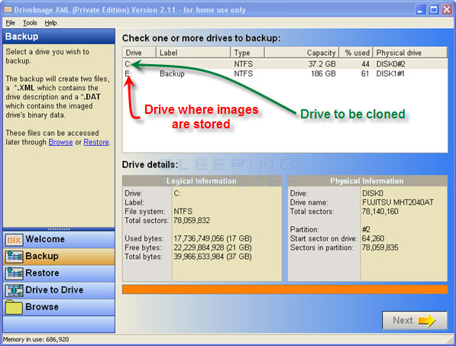
Task: Maximize the DriveImage XML window
Action: click(433, 10)
